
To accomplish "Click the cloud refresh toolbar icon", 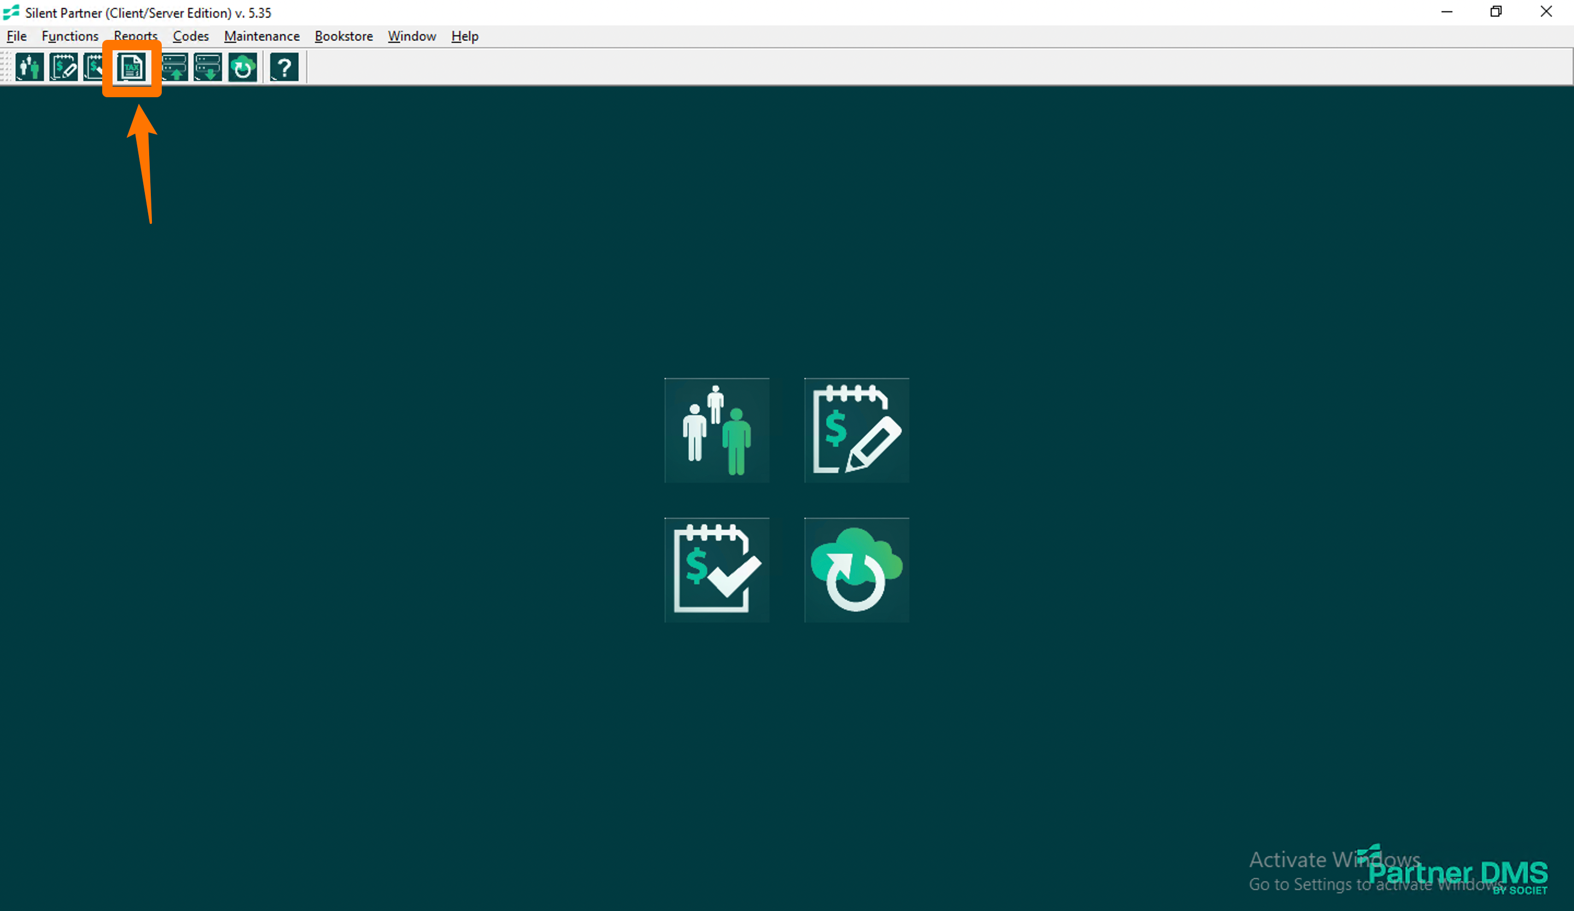I will coord(242,67).
